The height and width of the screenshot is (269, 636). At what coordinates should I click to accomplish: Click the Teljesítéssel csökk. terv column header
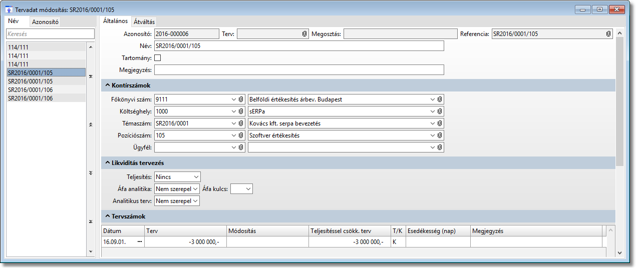tap(350, 230)
